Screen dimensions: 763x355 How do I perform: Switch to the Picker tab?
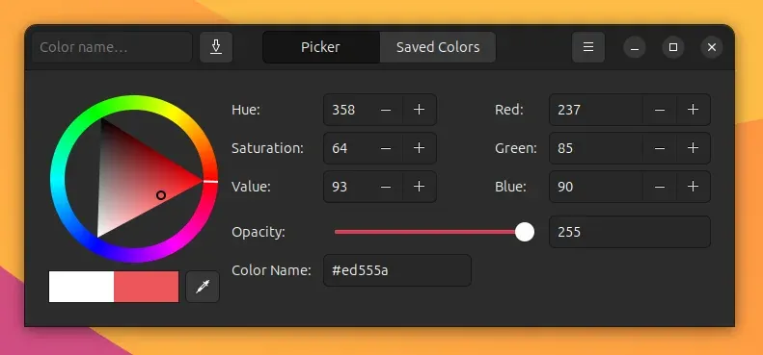321,47
